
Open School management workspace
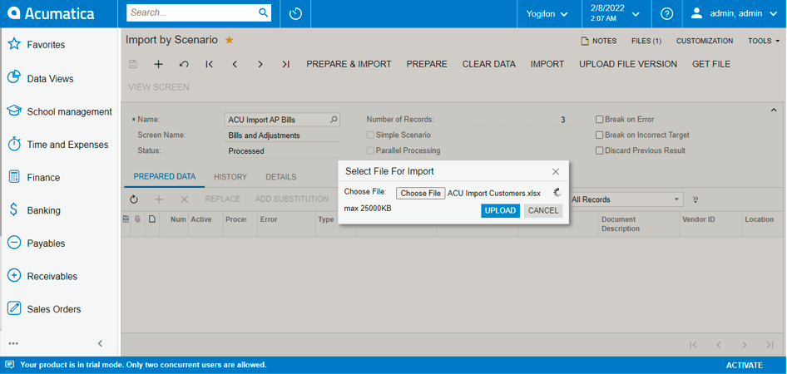59,111
